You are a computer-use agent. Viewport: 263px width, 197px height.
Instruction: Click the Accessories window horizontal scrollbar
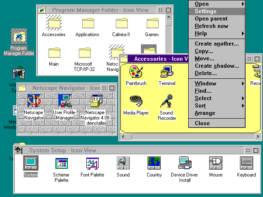(189, 137)
